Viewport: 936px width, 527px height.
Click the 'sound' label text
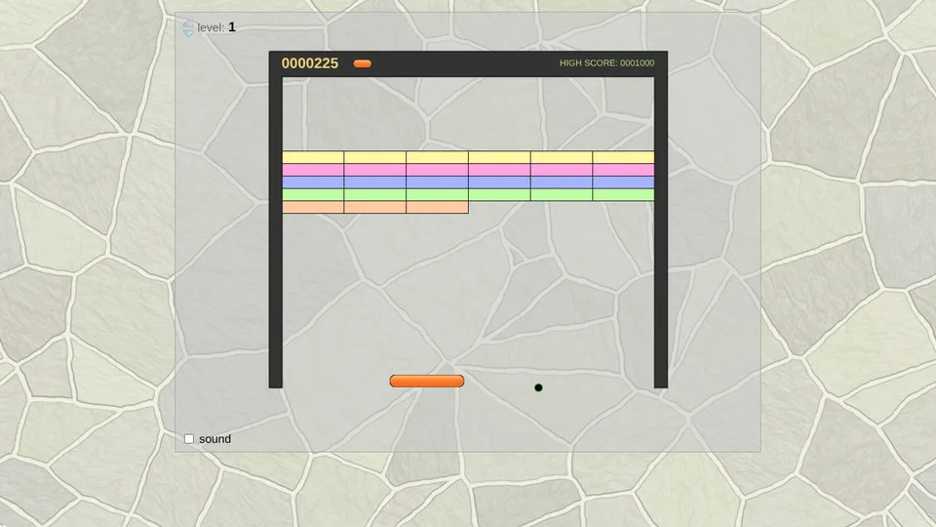[x=214, y=439]
